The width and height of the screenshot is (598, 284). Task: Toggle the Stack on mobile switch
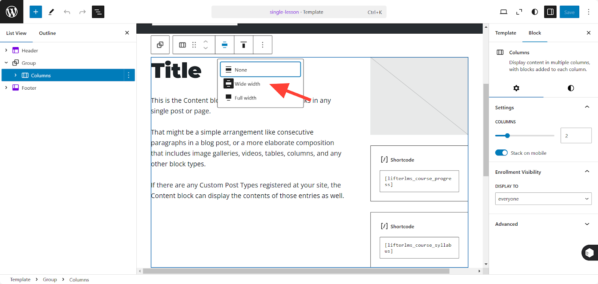[501, 153]
